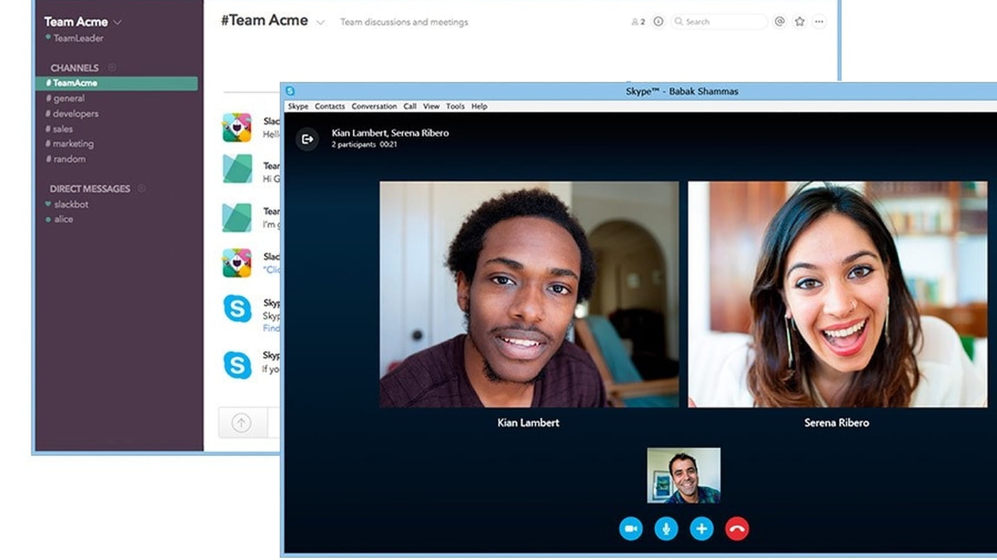
Task: Select the #TeamAcme channel in Slack sidebar
Action: [x=117, y=83]
